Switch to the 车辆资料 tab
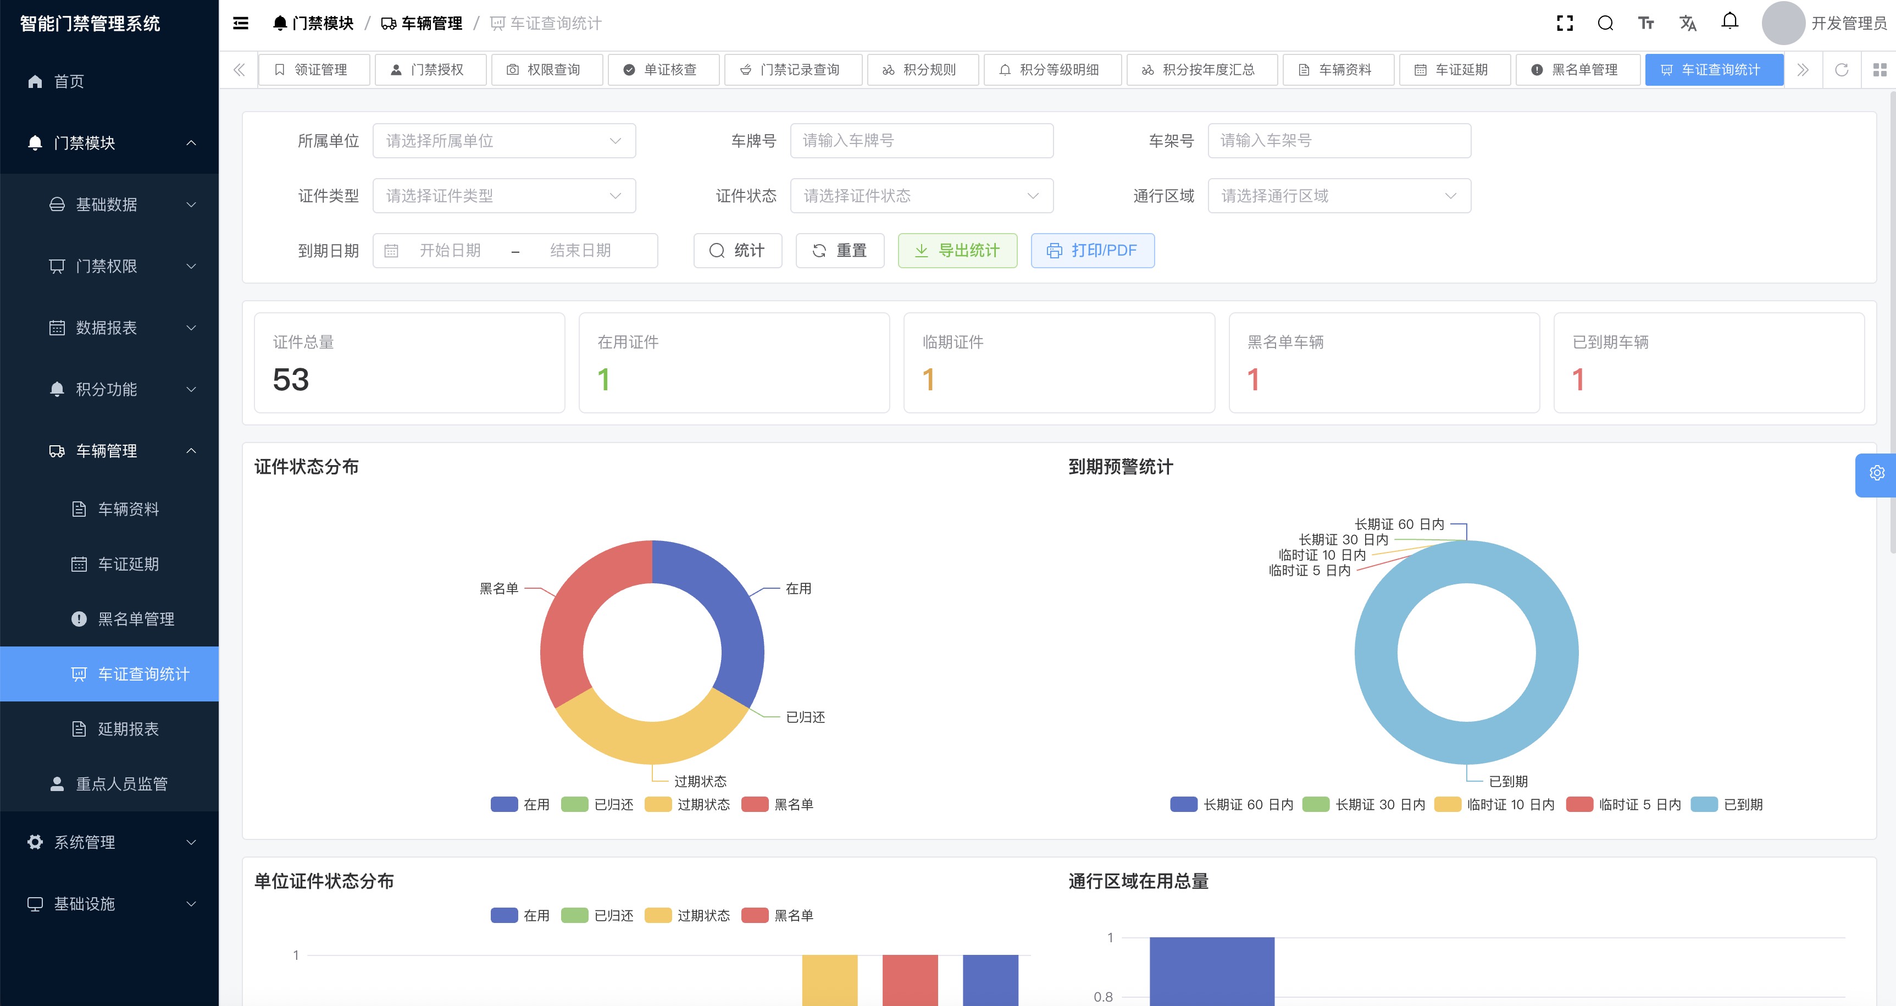The image size is (1896, 1006). [x=1338, y=70]
